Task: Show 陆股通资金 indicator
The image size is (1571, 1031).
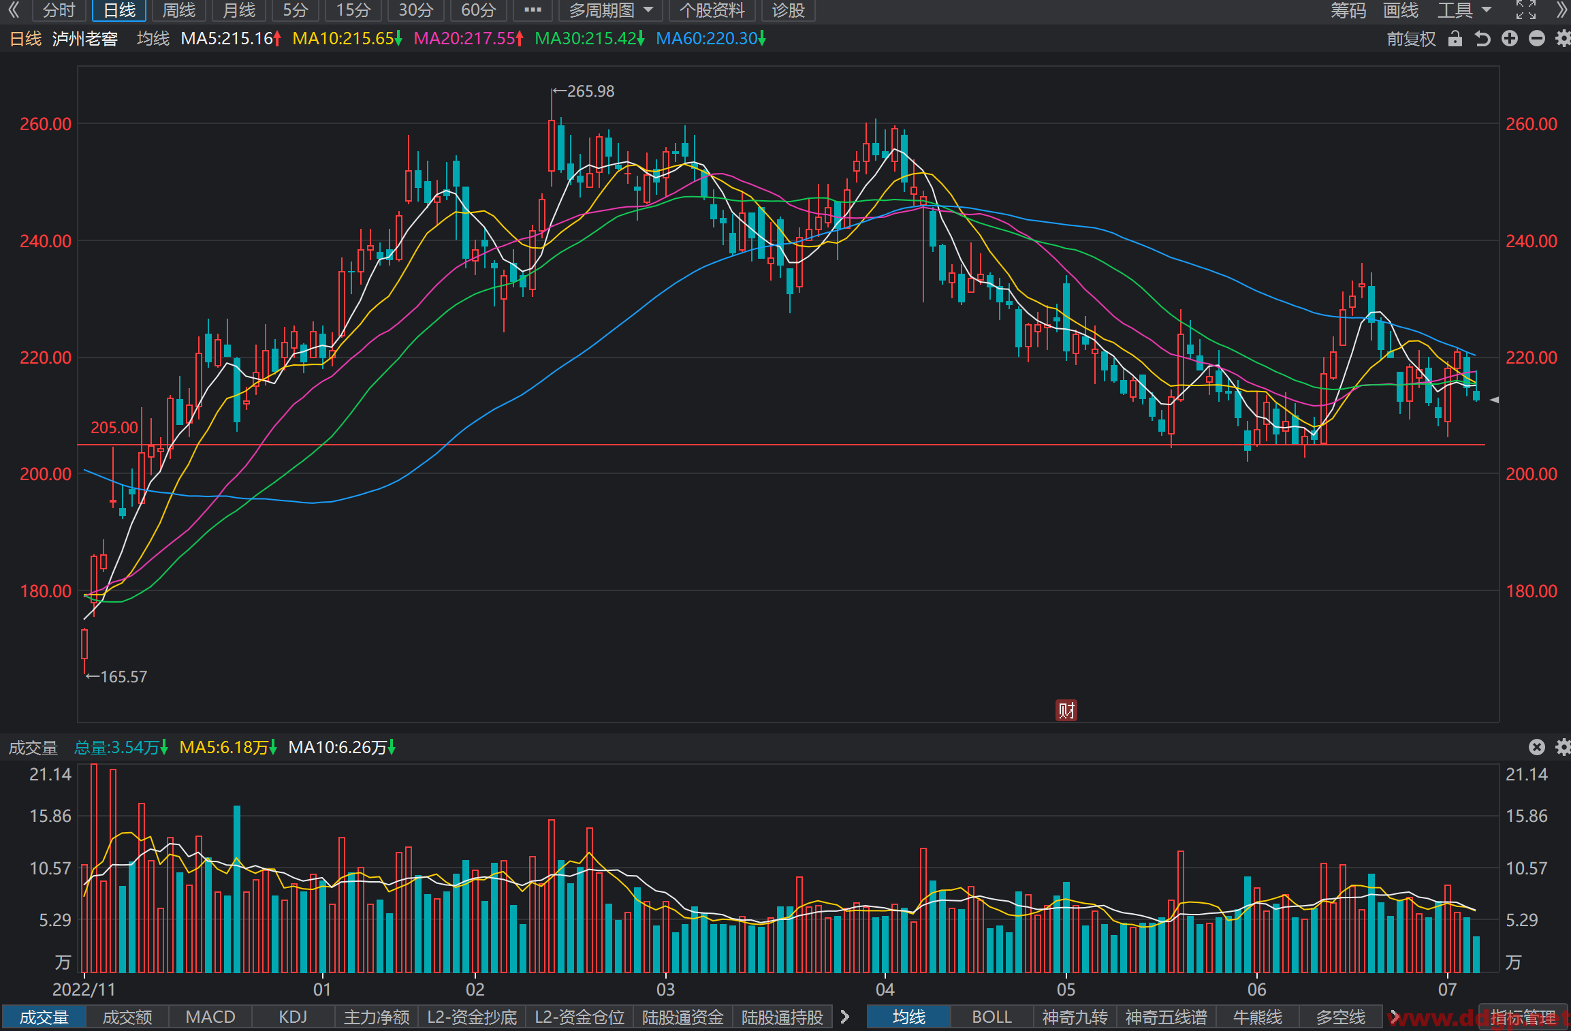Action: pyautogui.click(x=683, y=1017)
